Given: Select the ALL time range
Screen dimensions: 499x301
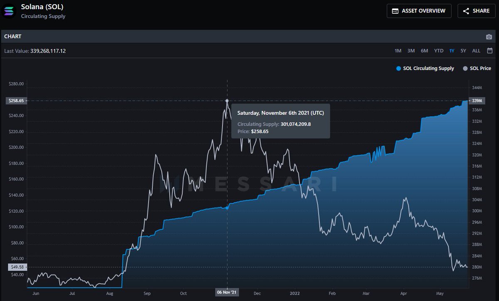Looking at the screenshot, I should (x=476, y=51).
